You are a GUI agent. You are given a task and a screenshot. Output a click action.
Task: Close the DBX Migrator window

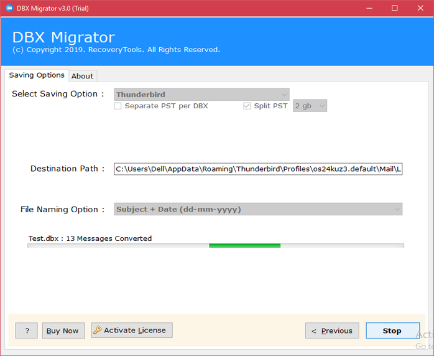[420, 8]
